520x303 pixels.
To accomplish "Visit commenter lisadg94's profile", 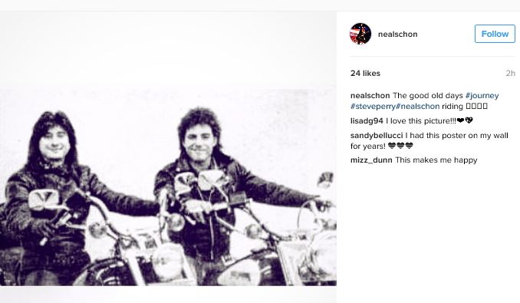I will 367,121.
